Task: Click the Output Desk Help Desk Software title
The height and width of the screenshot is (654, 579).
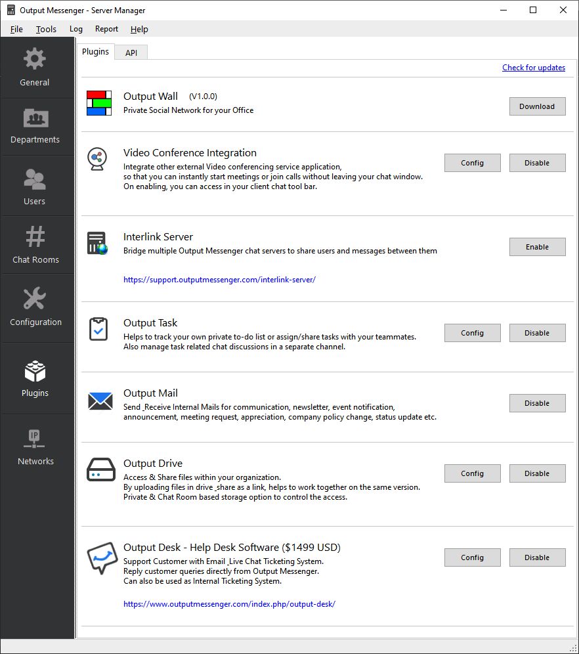Action: [x=232, y=548]
